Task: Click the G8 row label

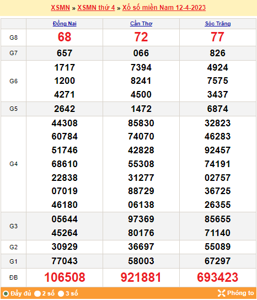Action: 13,37
